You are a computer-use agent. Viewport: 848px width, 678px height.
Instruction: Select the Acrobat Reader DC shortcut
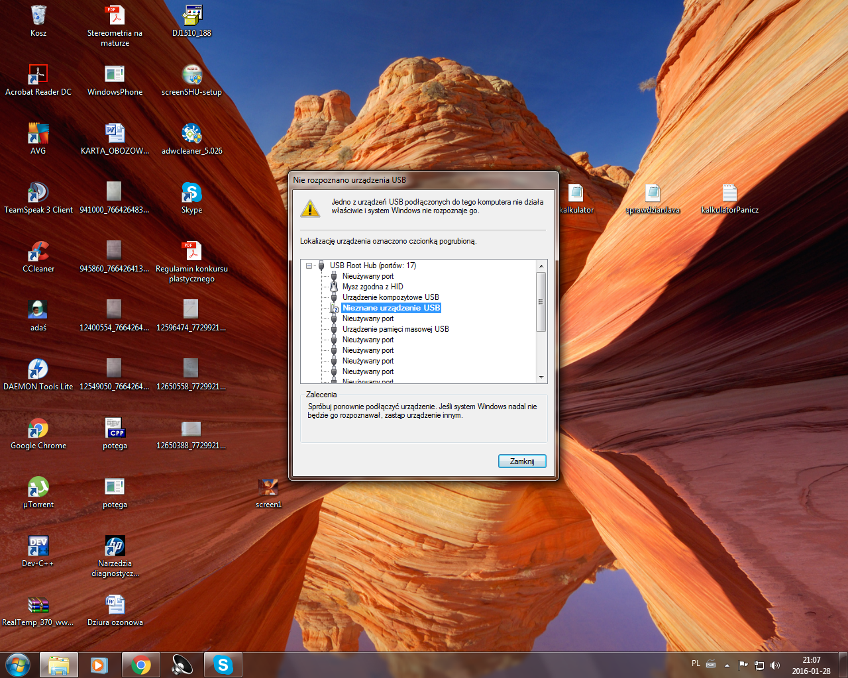click(x=38, y=75)
